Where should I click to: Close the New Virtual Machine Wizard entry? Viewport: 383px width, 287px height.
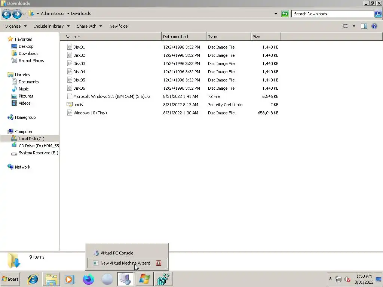(x=159, y=263)
